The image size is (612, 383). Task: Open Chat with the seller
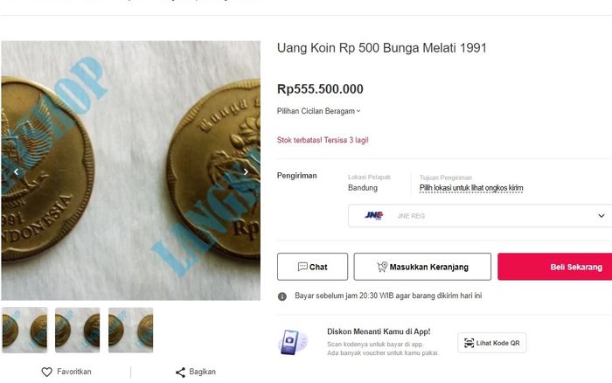pyautogui.click(x=312, y=267)
